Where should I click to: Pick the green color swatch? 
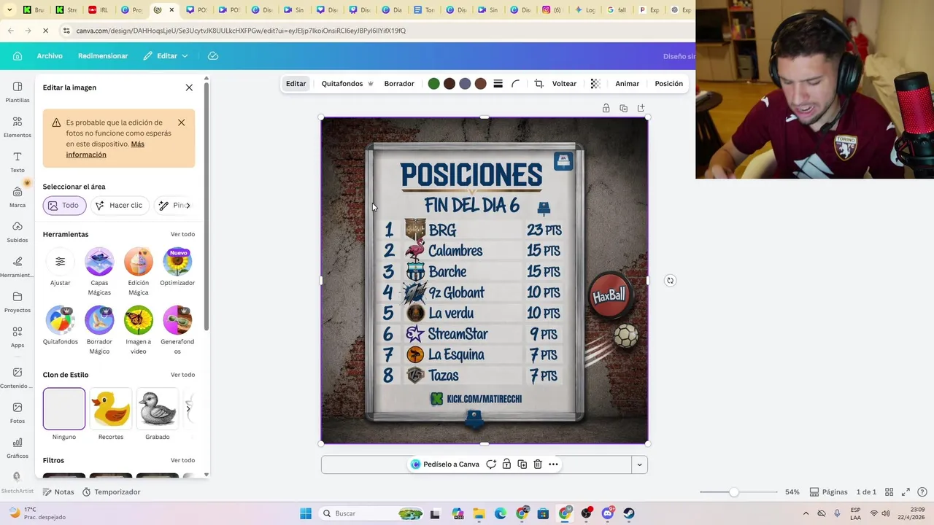433,84
